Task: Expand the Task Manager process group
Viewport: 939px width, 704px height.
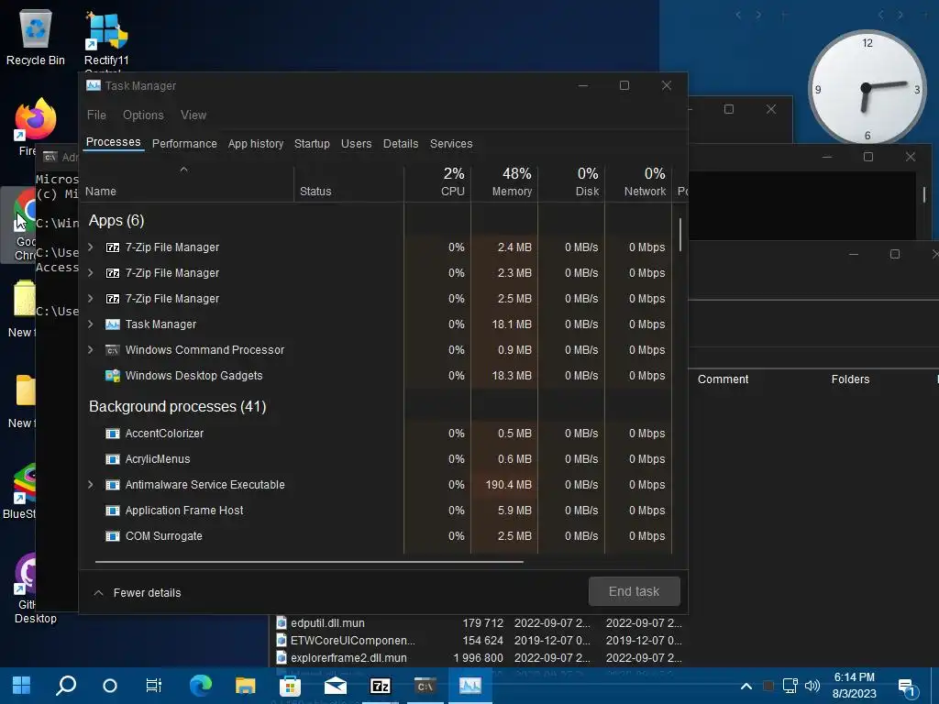Action: pyautogui.click(x=91, y=324)
